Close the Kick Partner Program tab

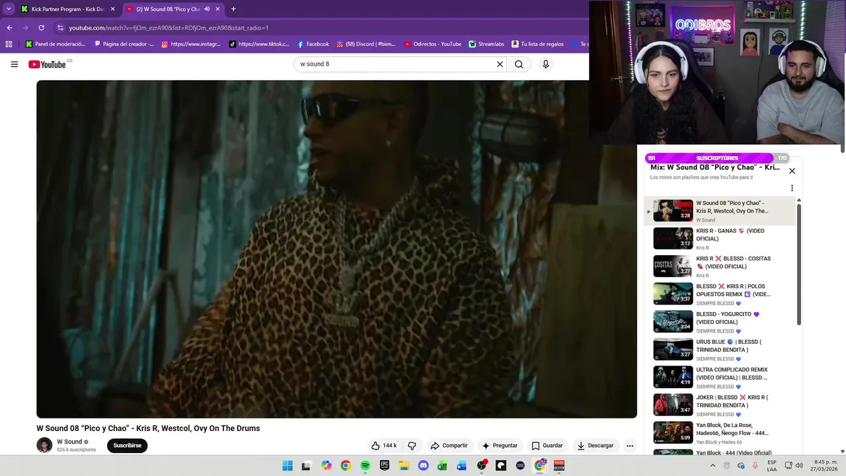click(112, 9)
